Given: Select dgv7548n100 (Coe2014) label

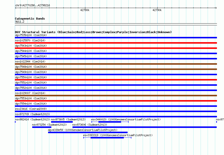Looking at the screenshot, I should (x=31, y=67).
